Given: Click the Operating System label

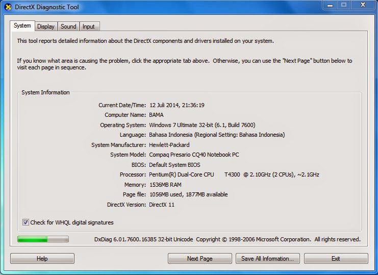Looking at the screenshot, I should (123, 125).
